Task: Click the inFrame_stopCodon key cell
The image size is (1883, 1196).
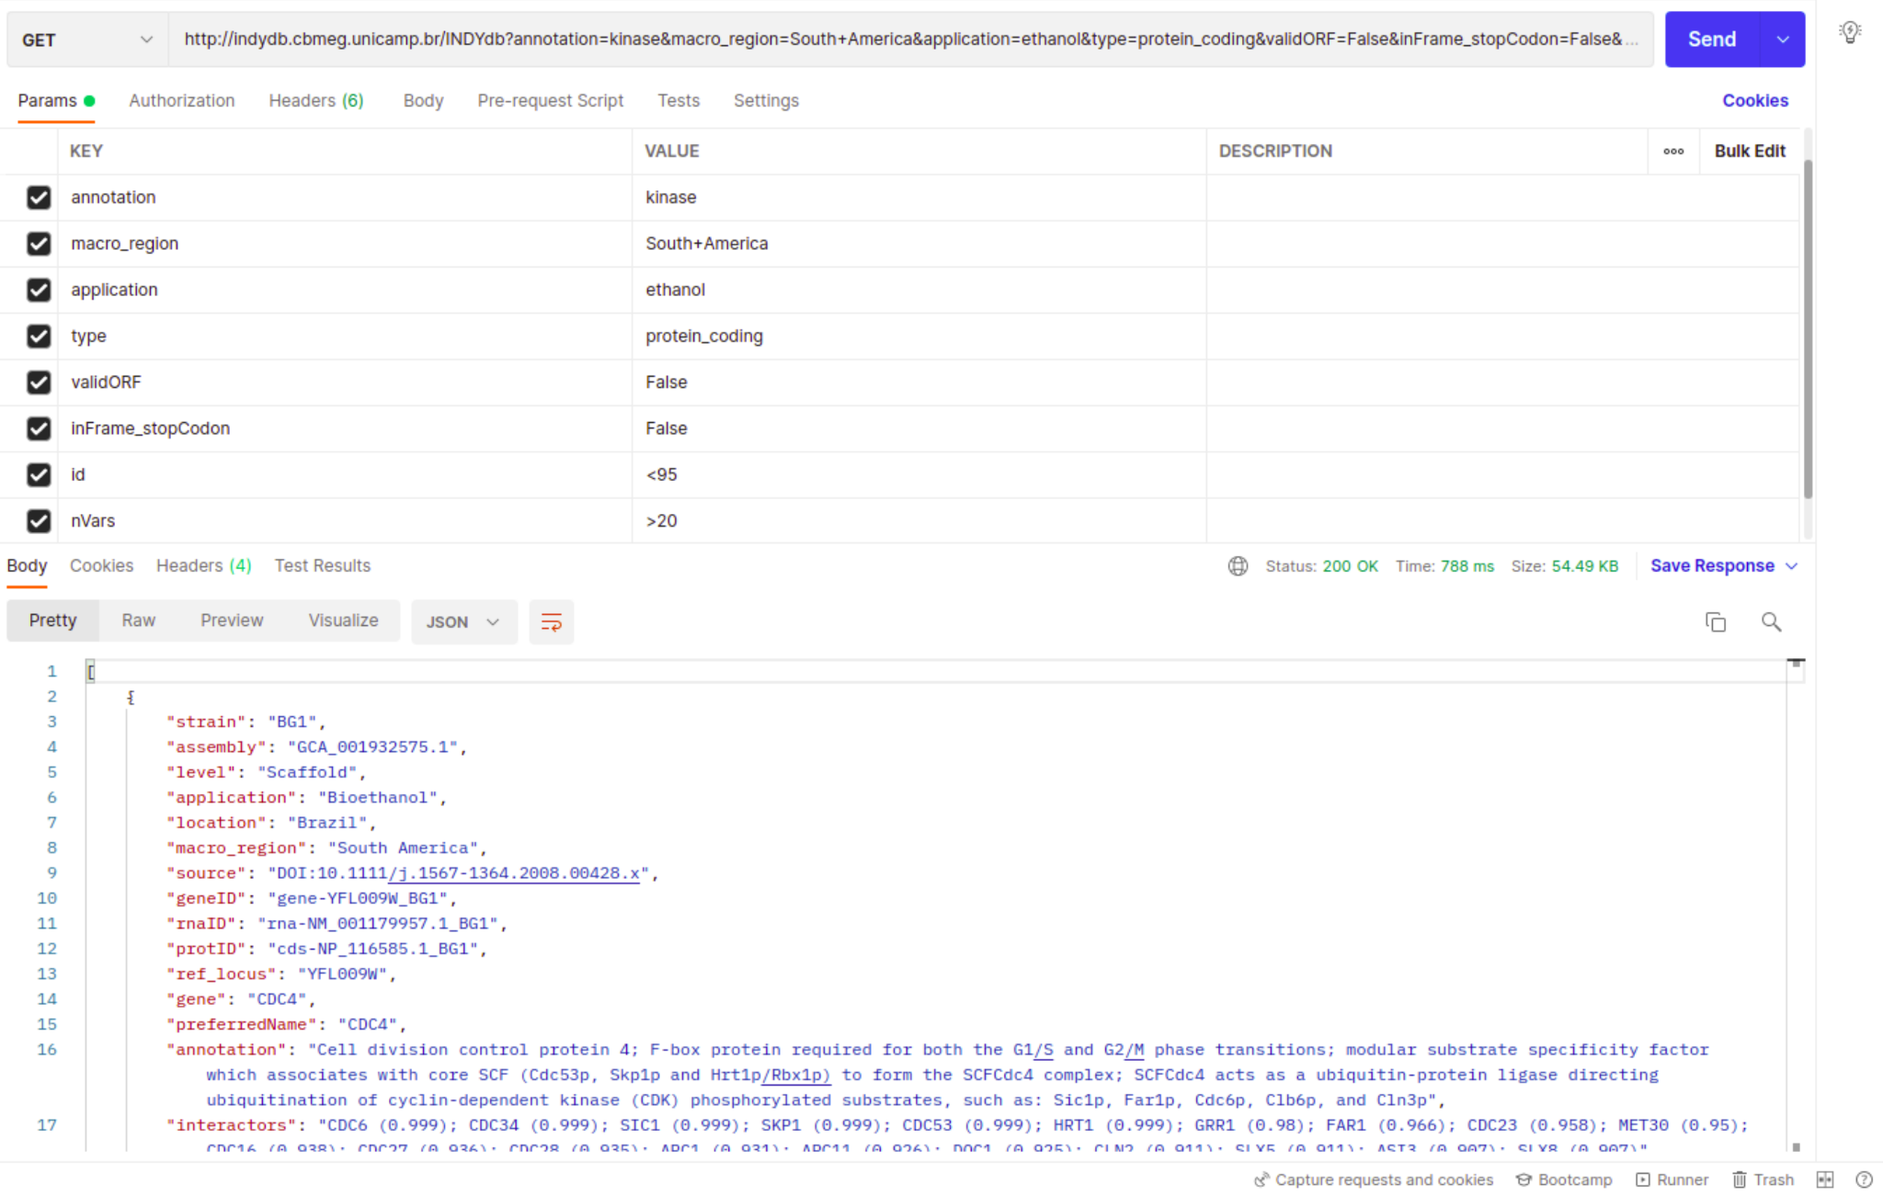Action: [x=345, y=428]
